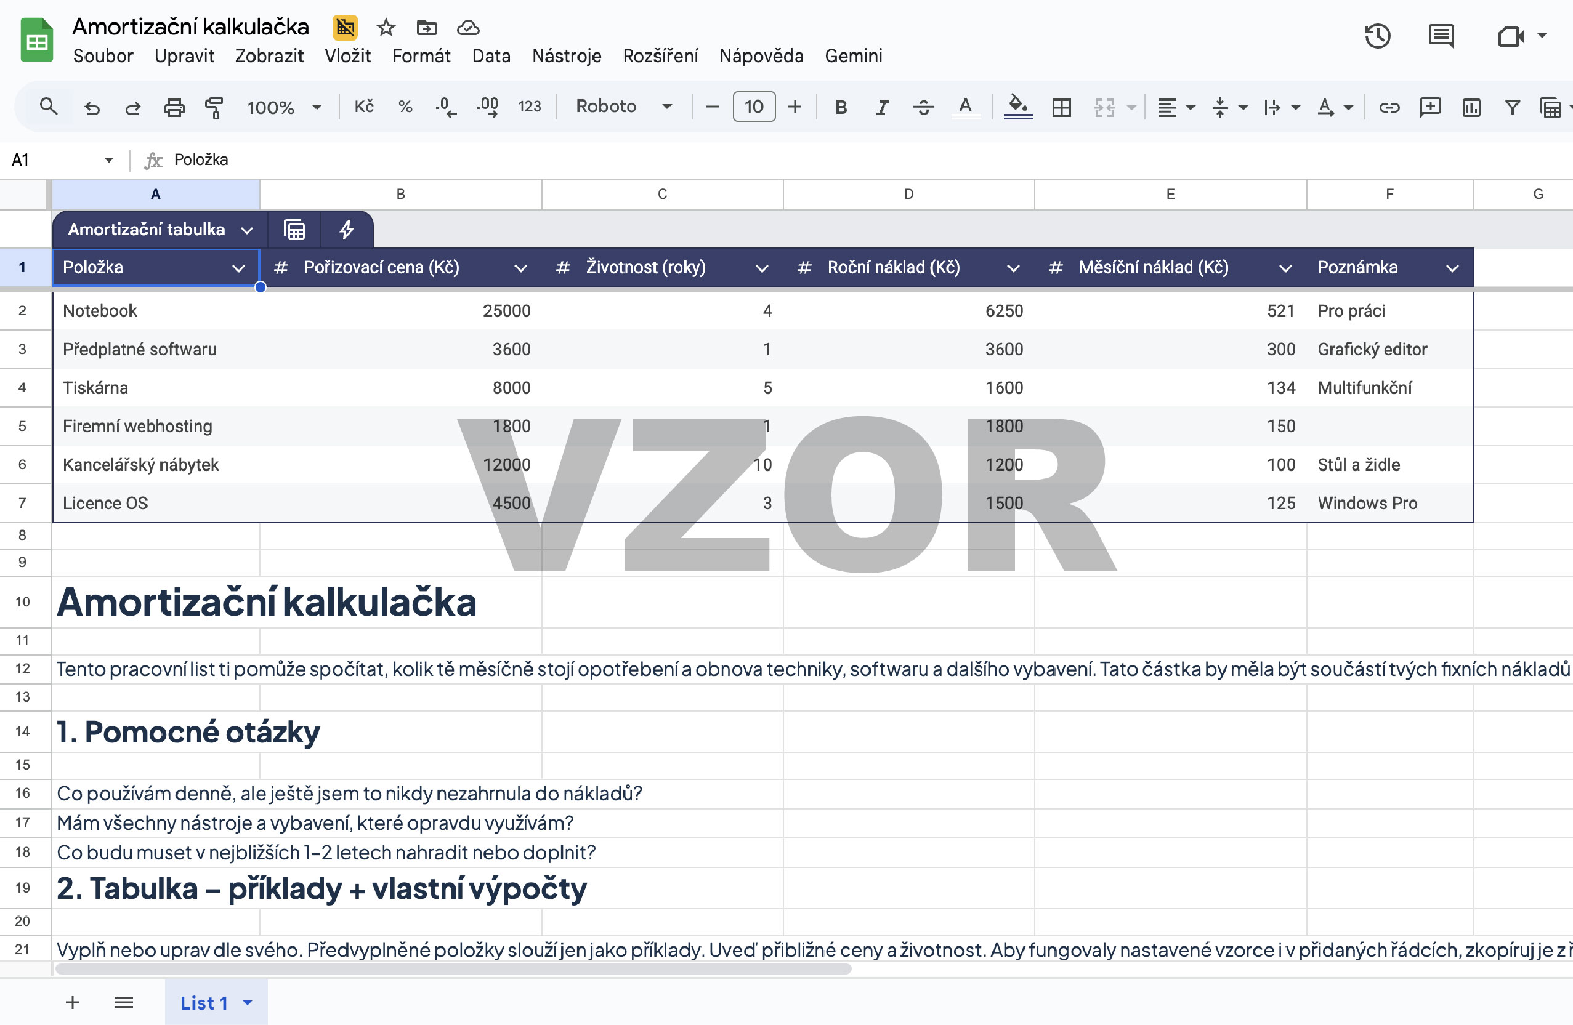
Task: Expand the 100% zoom dropdown
Action: [283, 107]
